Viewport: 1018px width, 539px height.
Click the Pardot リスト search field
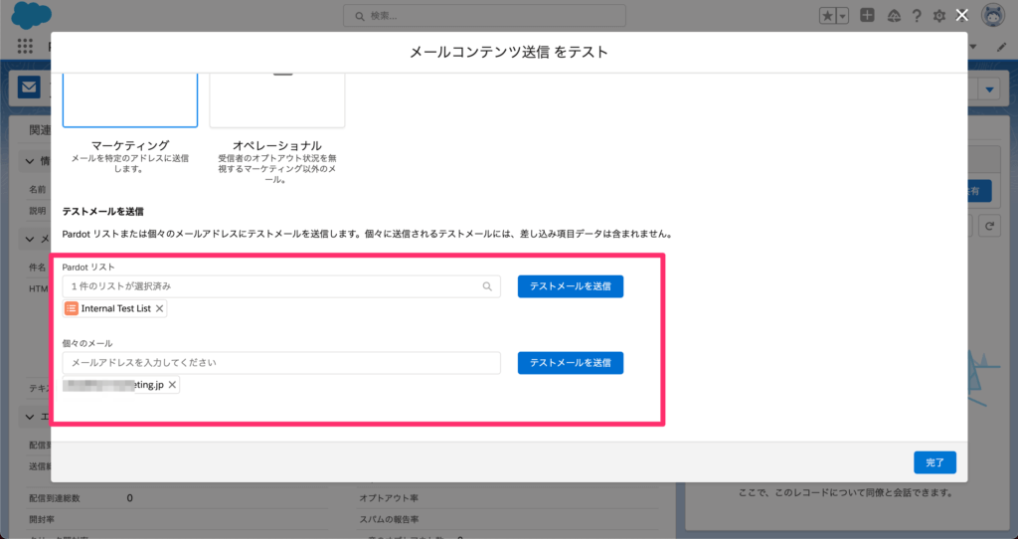coord(281,286)
